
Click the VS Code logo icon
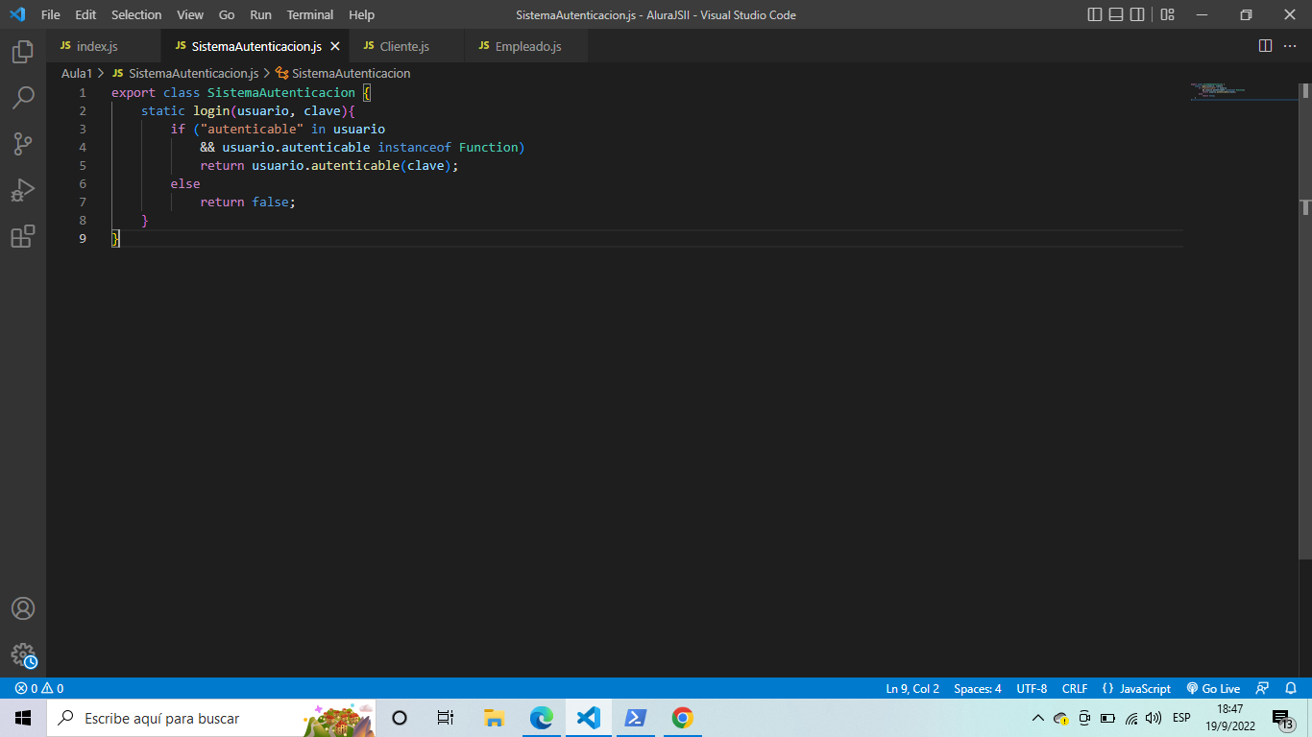pos(16,14)
